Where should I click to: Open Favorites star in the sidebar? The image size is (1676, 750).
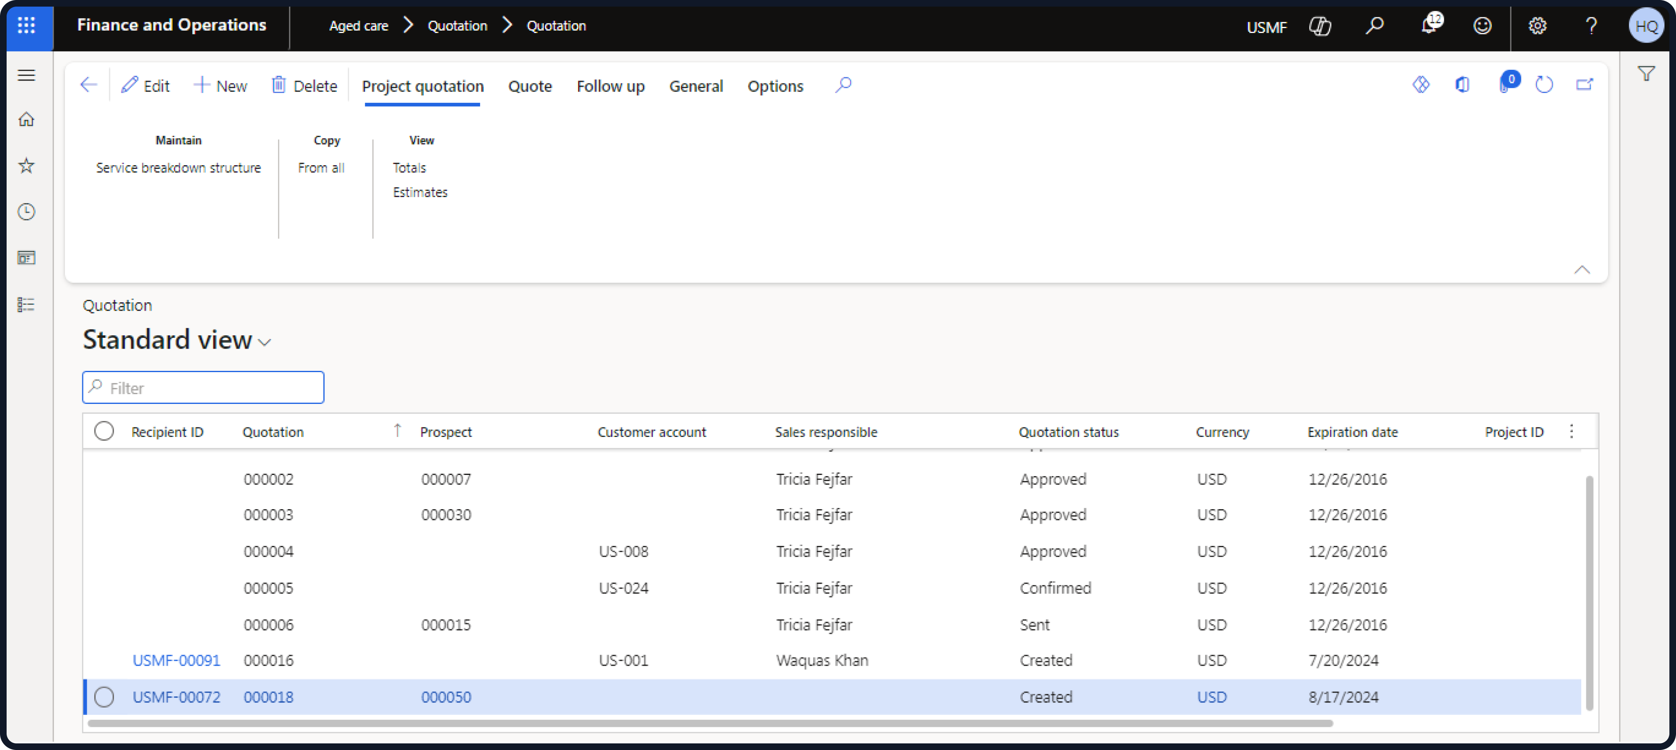26,165
